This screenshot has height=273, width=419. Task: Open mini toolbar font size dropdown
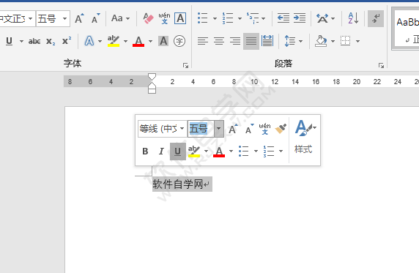(x=219, y=129)
